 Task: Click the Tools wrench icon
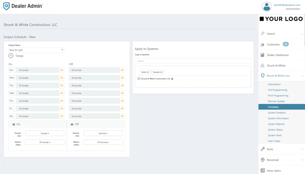click(262, 149)
